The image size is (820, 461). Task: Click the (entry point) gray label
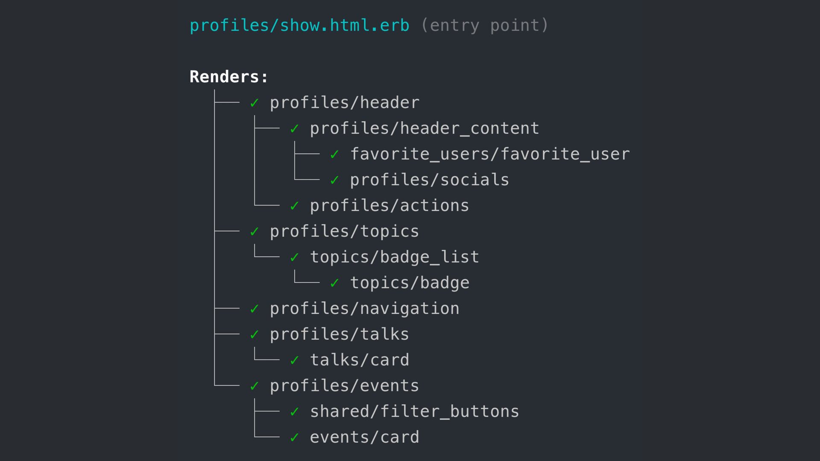pos(484,26)
